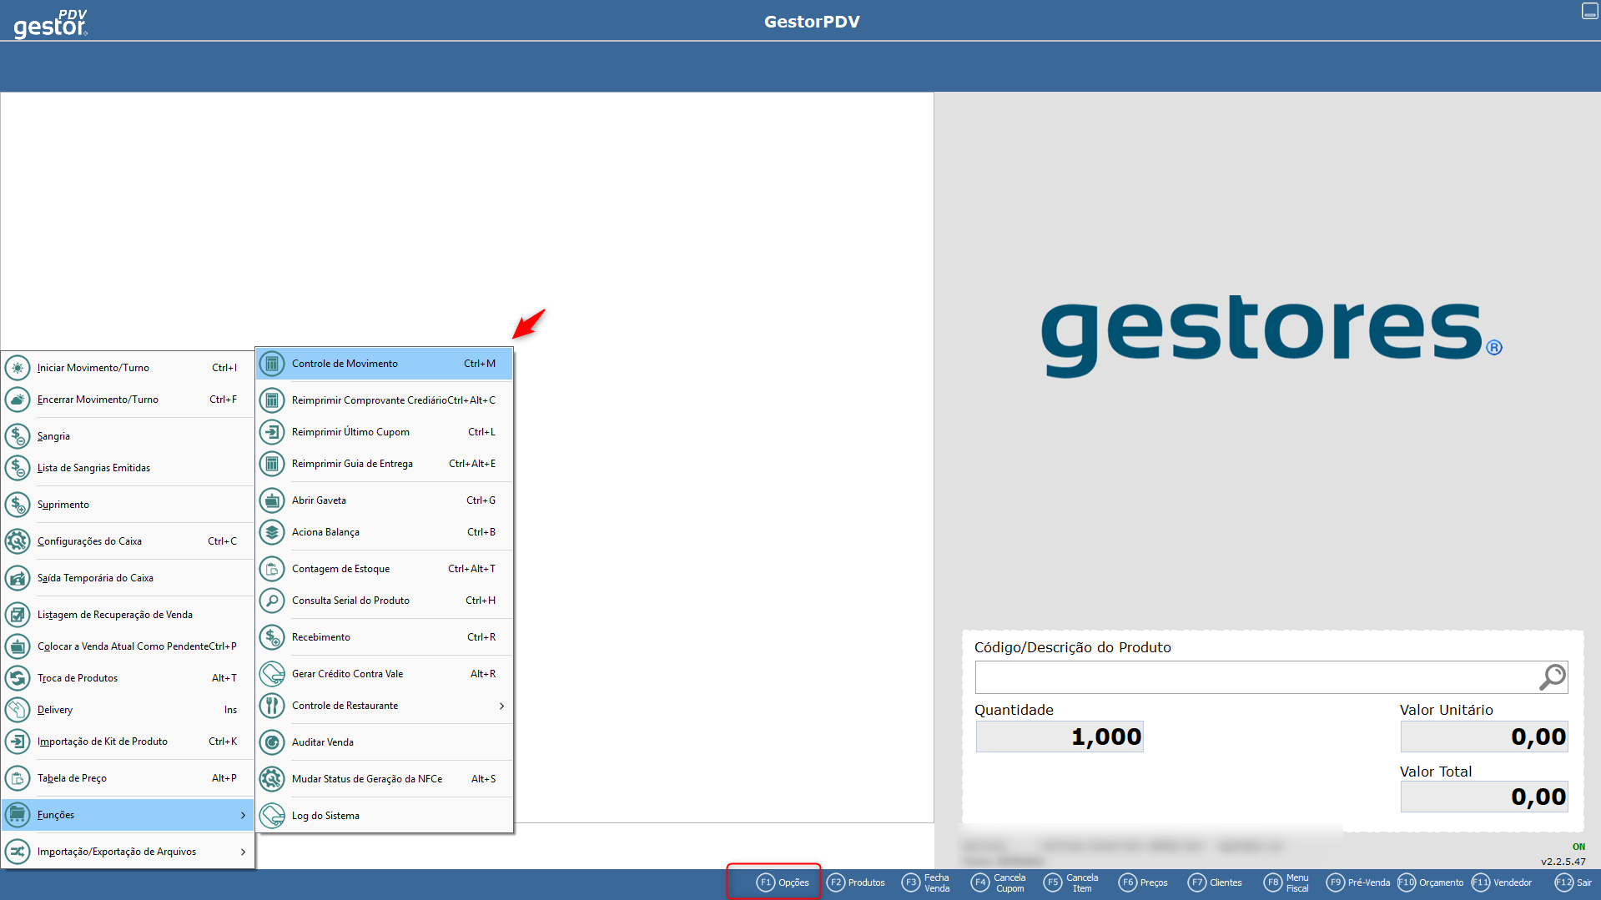The image size is (1601, 900).
Task: Click the Abrir Gaveta drawer icon
Action: click(x=272, y=500)
